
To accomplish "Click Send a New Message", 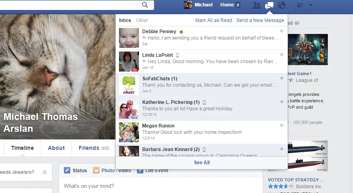I will (x=260, y=20).
